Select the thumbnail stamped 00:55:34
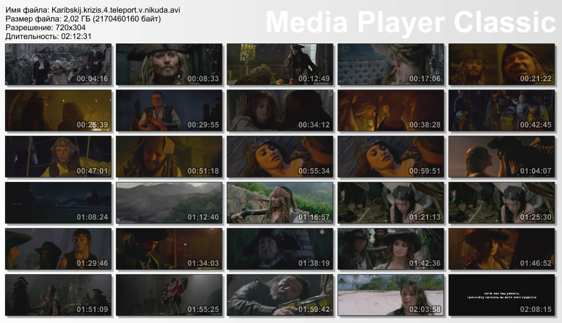Image resolution: width=562 pixels, height=323 pixels. click(280, 157)
